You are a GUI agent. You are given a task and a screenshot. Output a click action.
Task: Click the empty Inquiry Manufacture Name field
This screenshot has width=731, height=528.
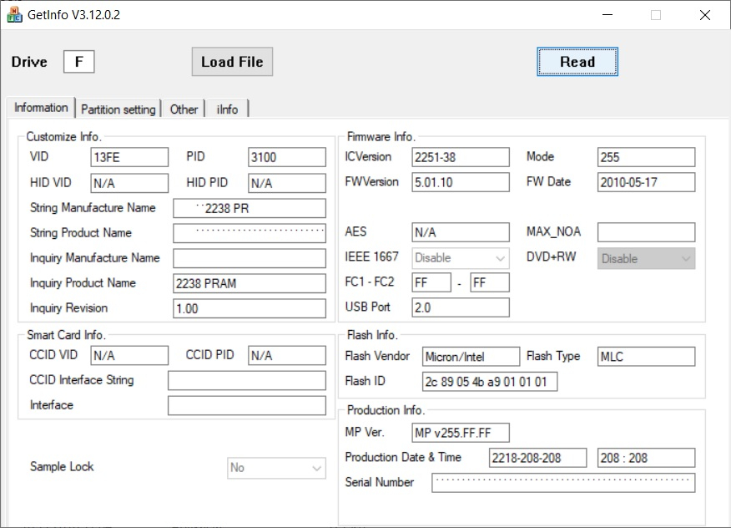[x=250, y=258]
